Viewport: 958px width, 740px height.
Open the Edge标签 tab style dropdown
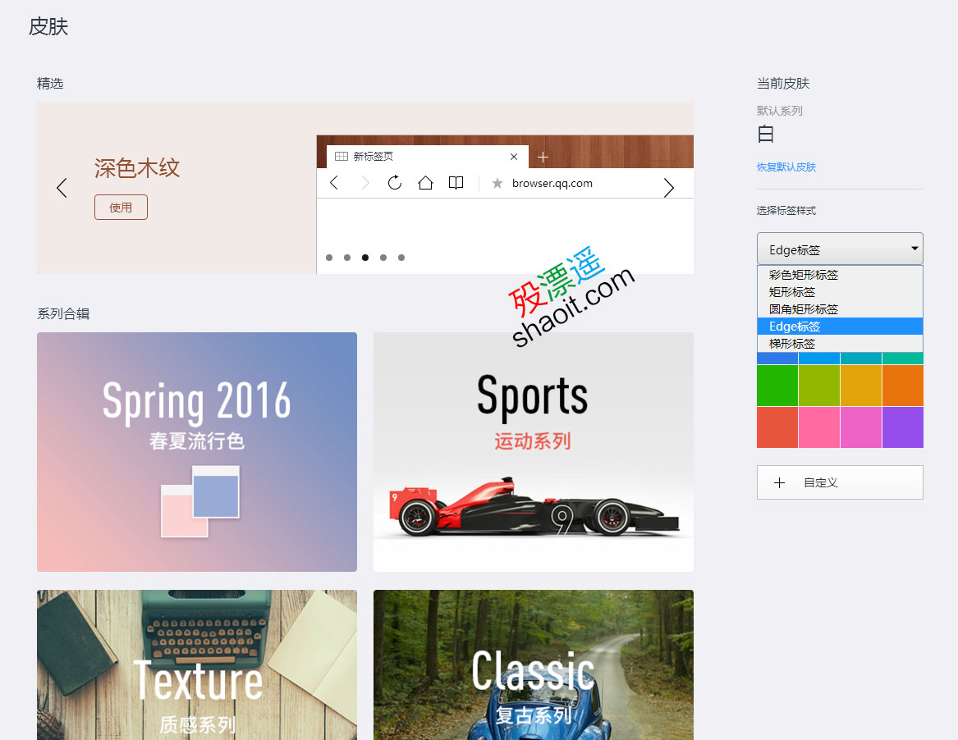[x=840, y=249]
